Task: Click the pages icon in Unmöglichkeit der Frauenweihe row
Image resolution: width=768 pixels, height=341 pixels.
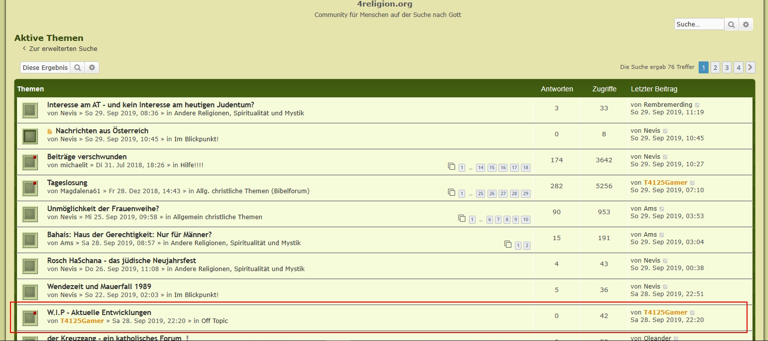Action: pos(462,219)
